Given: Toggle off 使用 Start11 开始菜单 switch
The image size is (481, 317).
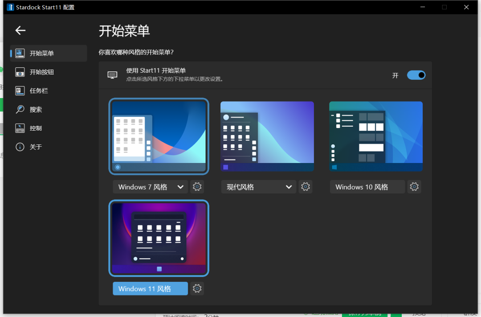Looking at the screenshot, I should (416, 75).
